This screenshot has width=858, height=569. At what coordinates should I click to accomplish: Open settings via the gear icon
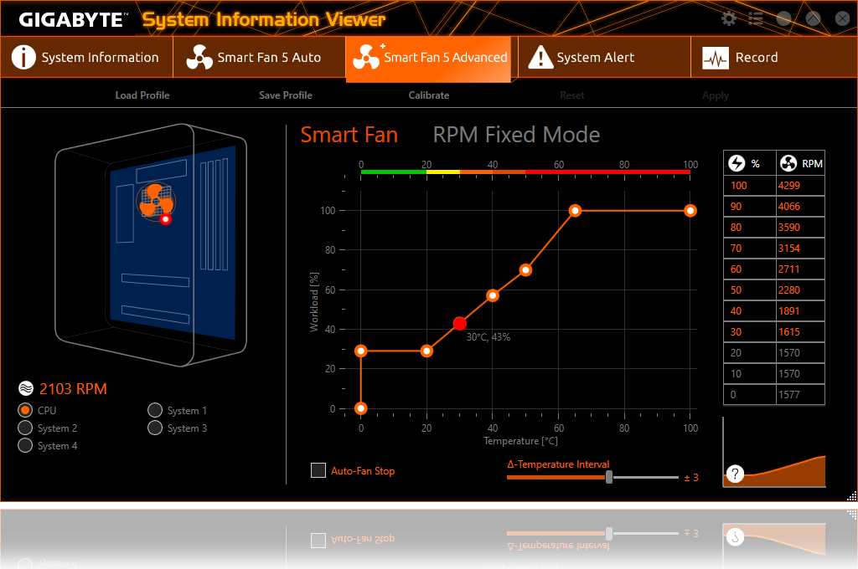tap(729, 18)
